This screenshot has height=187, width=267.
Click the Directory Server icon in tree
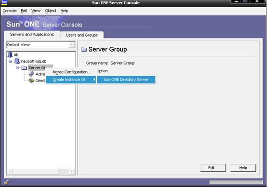point(31,80)
